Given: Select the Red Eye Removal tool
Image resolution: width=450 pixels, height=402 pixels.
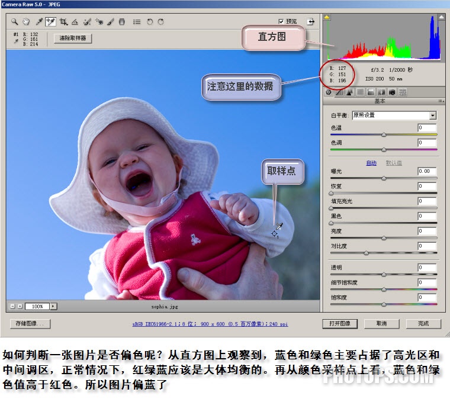Looking at the screenshot, I should pyautogui.click(x=99, y=21).
